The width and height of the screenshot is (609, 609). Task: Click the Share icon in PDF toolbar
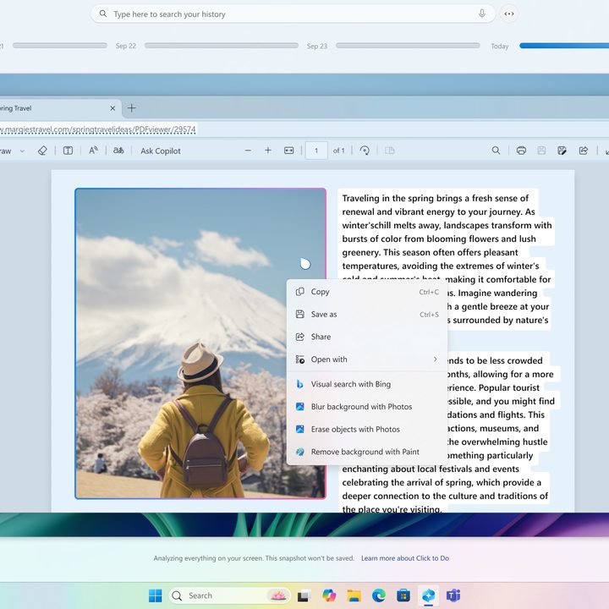click(584, 151)
